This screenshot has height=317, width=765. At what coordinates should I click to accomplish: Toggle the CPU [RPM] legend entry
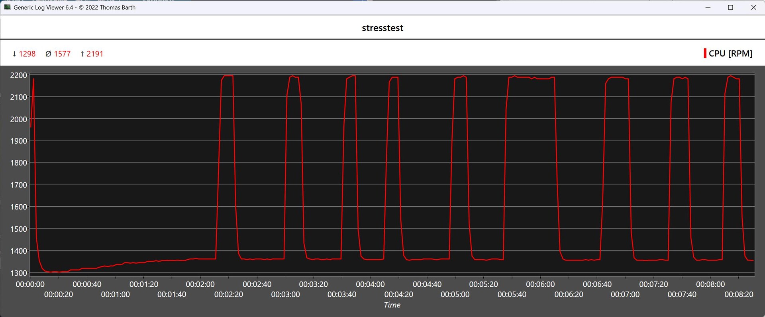point(730,53)
